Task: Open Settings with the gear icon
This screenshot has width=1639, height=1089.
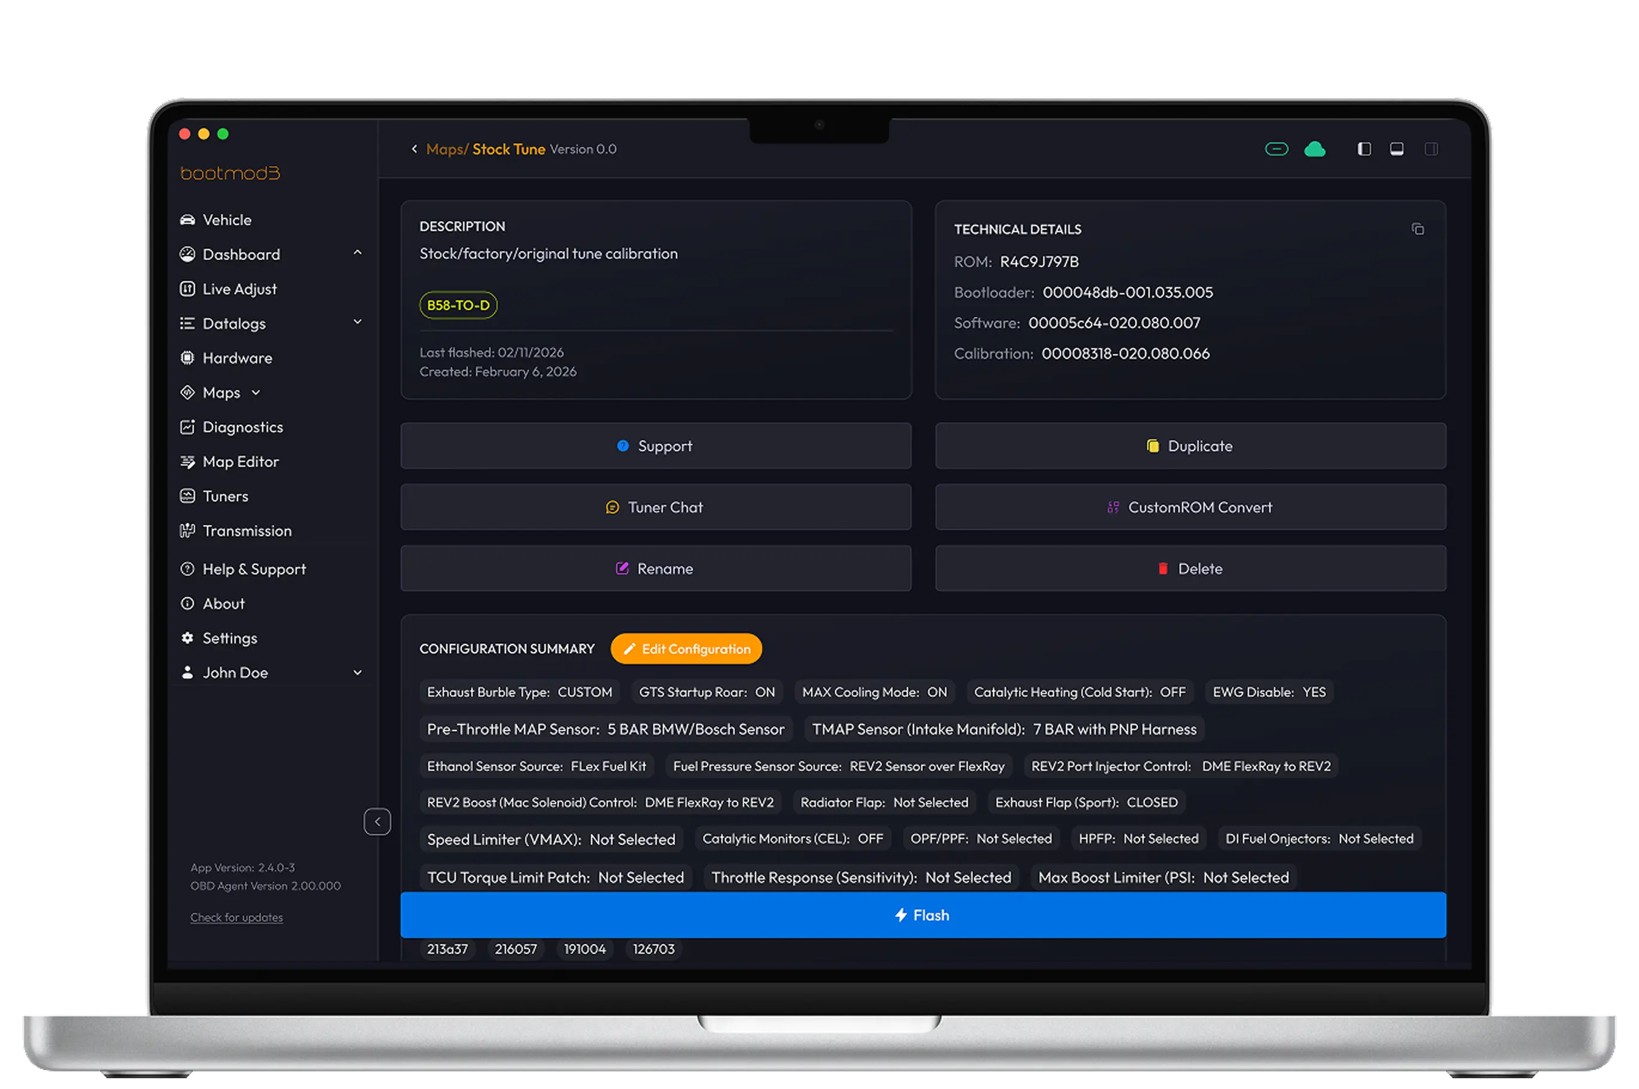Action: point(187,638)
